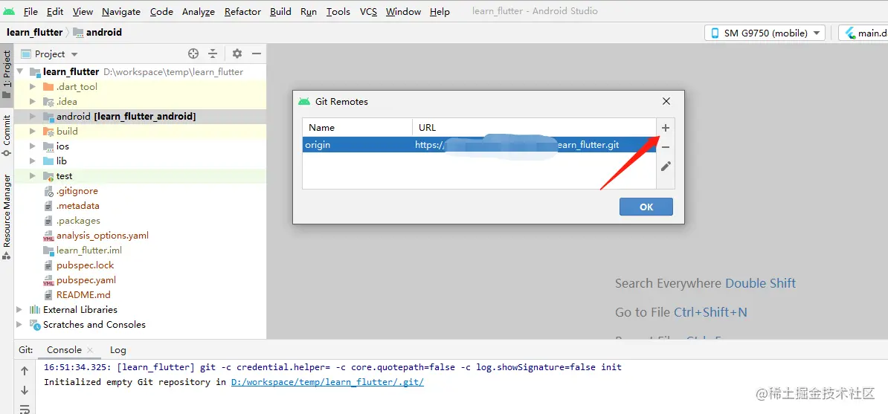Viewport: 888px width, 414px height.
Task: Open the File menu
Action: tap(30, 11)
